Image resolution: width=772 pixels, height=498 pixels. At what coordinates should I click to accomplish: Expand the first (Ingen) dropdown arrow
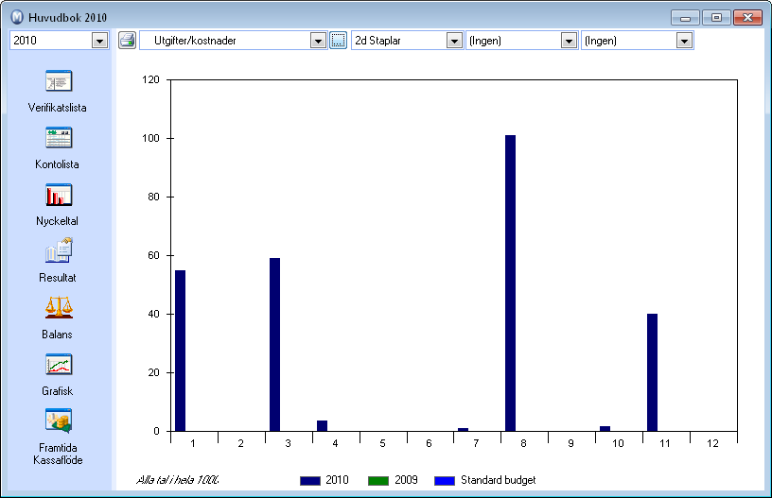[569, 41]
